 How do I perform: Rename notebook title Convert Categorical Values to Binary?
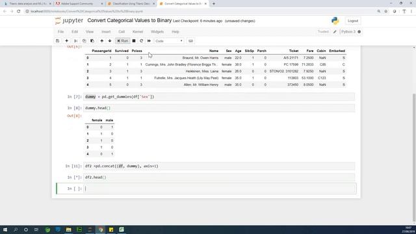click(x=129, y=20)
